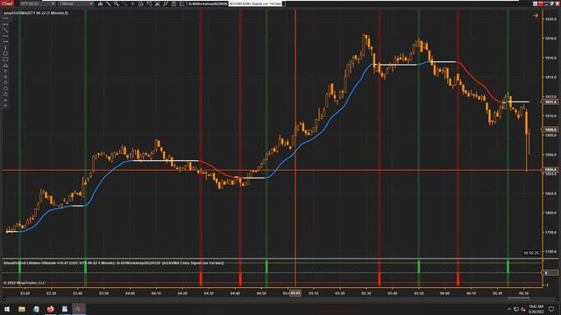Open the taskbar volume icon
The image size is (561, 315).
click(523, 309)
